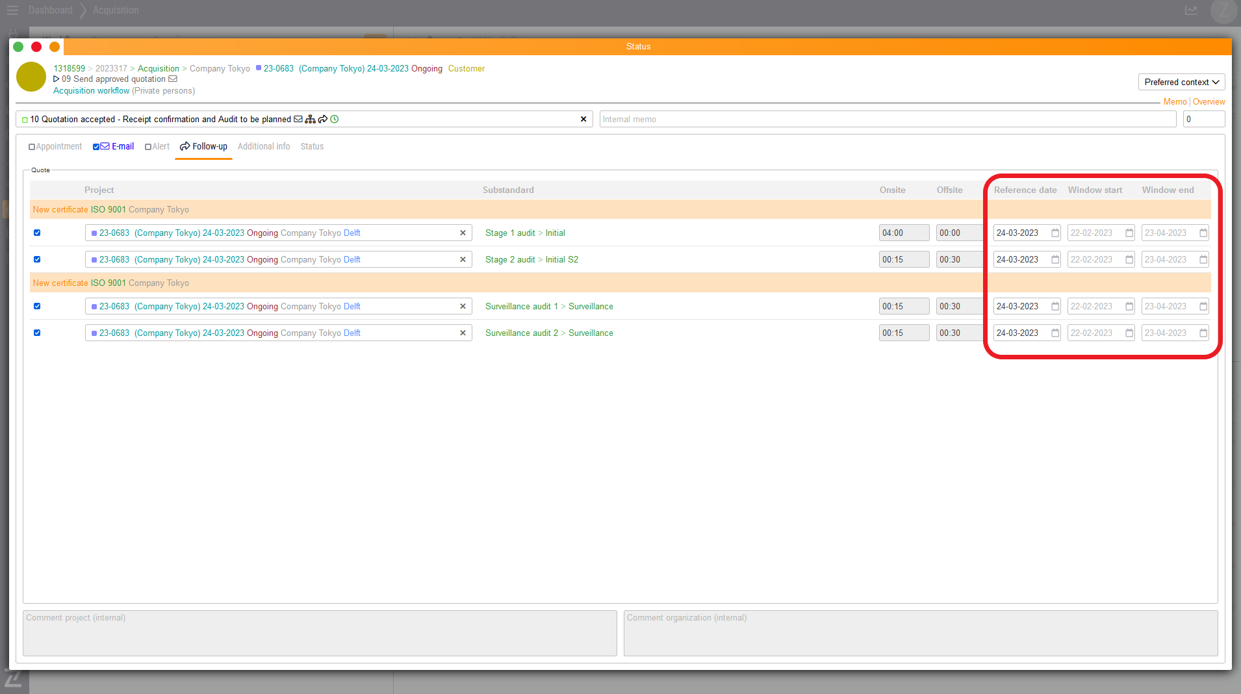
Task: Expand the 09 Send approved quotation step
Action: click(x=57, y=79)
